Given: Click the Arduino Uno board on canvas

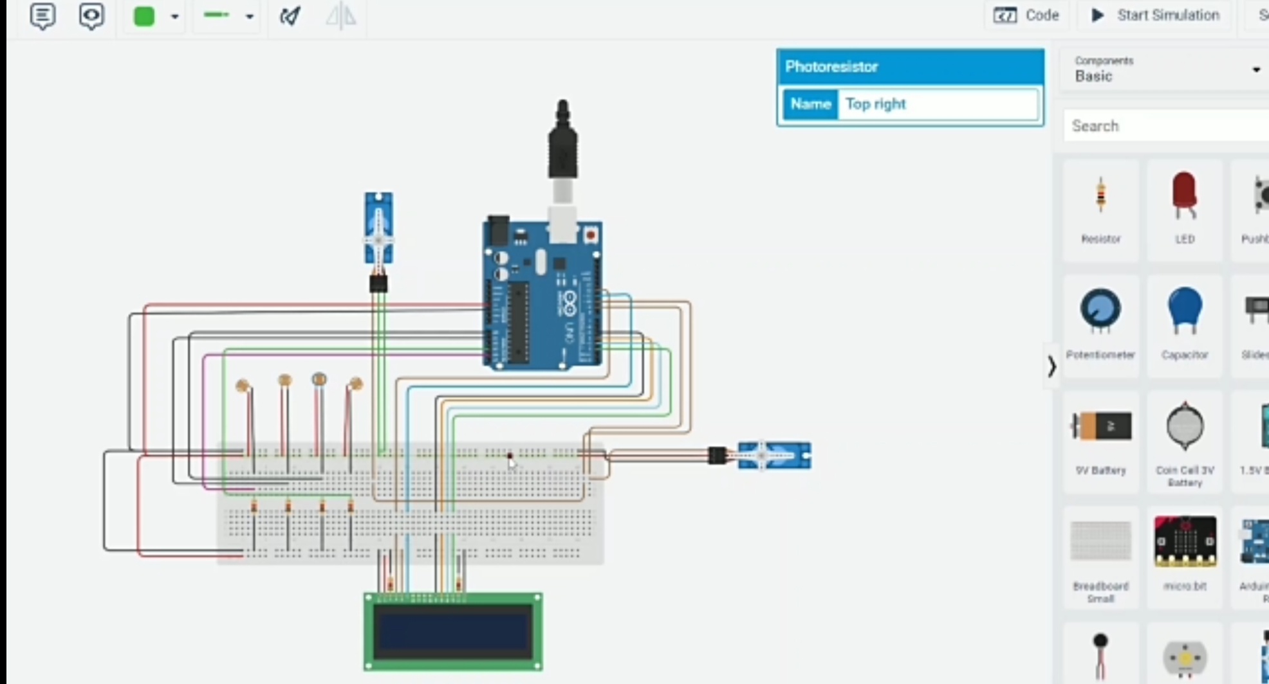Looking at the screenshot, I should pyautogui.click(x=542, y=294).
